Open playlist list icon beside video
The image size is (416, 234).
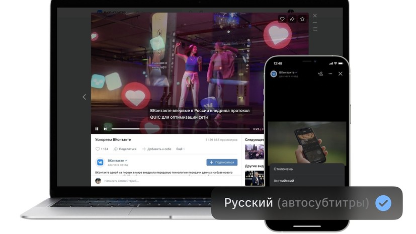(315, 29)
